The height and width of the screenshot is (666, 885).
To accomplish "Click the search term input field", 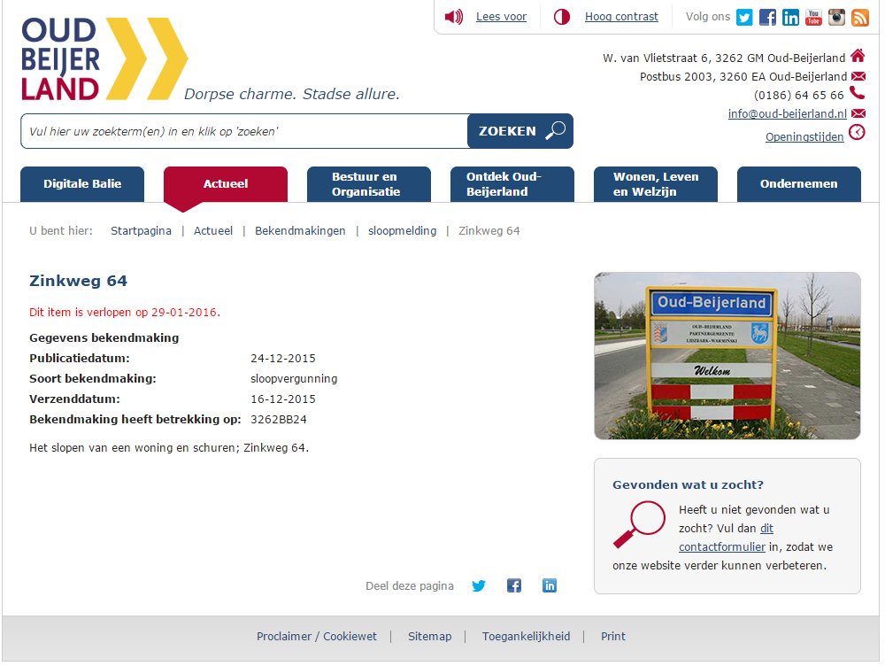I will tap(244, 131).
